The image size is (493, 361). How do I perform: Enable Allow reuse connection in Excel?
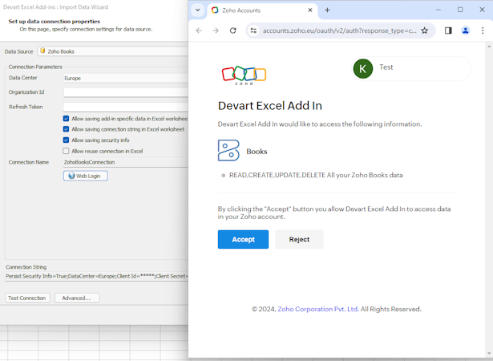tap(66, 151)
